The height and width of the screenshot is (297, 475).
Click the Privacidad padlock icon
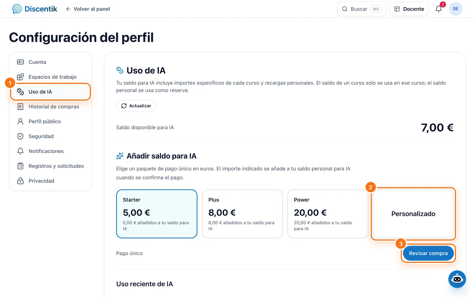click(x=20, y=181)
